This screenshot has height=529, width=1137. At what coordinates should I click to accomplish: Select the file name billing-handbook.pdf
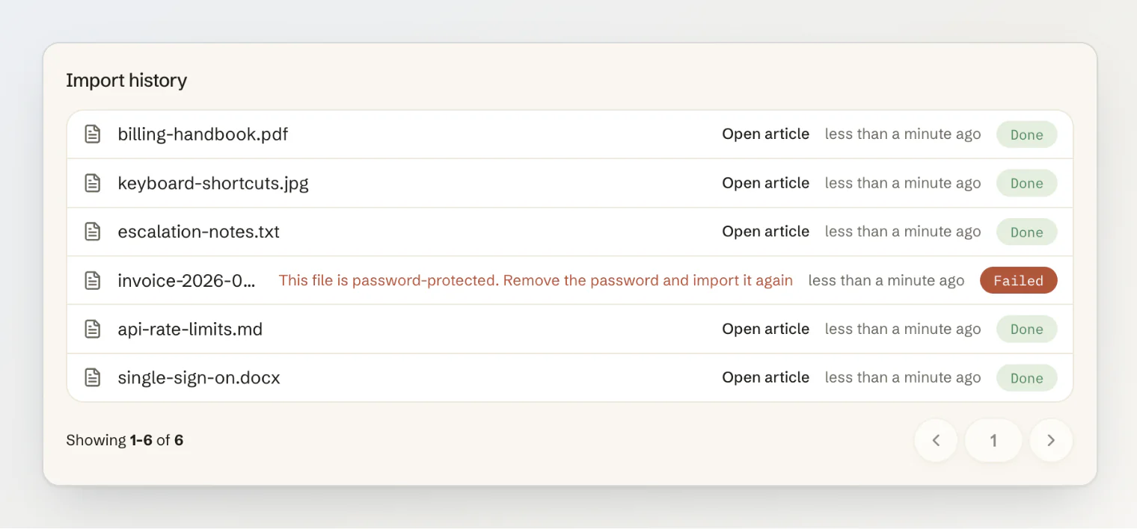(203, 134)
